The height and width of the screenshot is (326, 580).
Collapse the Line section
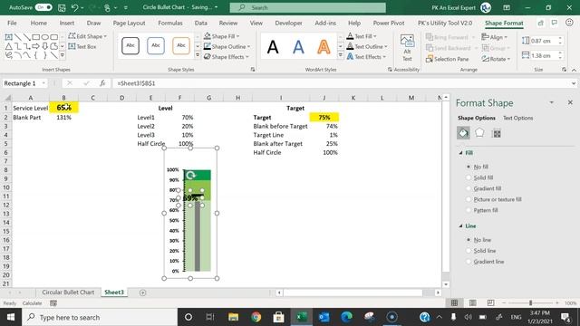pos(461,225)
